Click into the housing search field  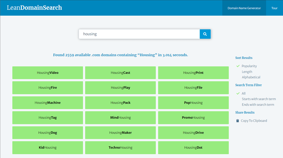(139, 34)
